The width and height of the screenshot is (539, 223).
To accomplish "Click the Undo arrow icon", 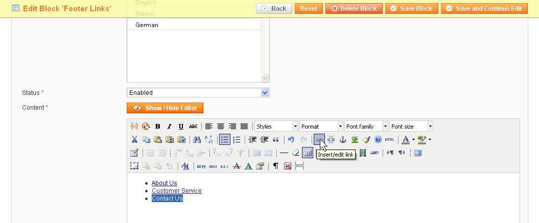I will click(292, 139).
